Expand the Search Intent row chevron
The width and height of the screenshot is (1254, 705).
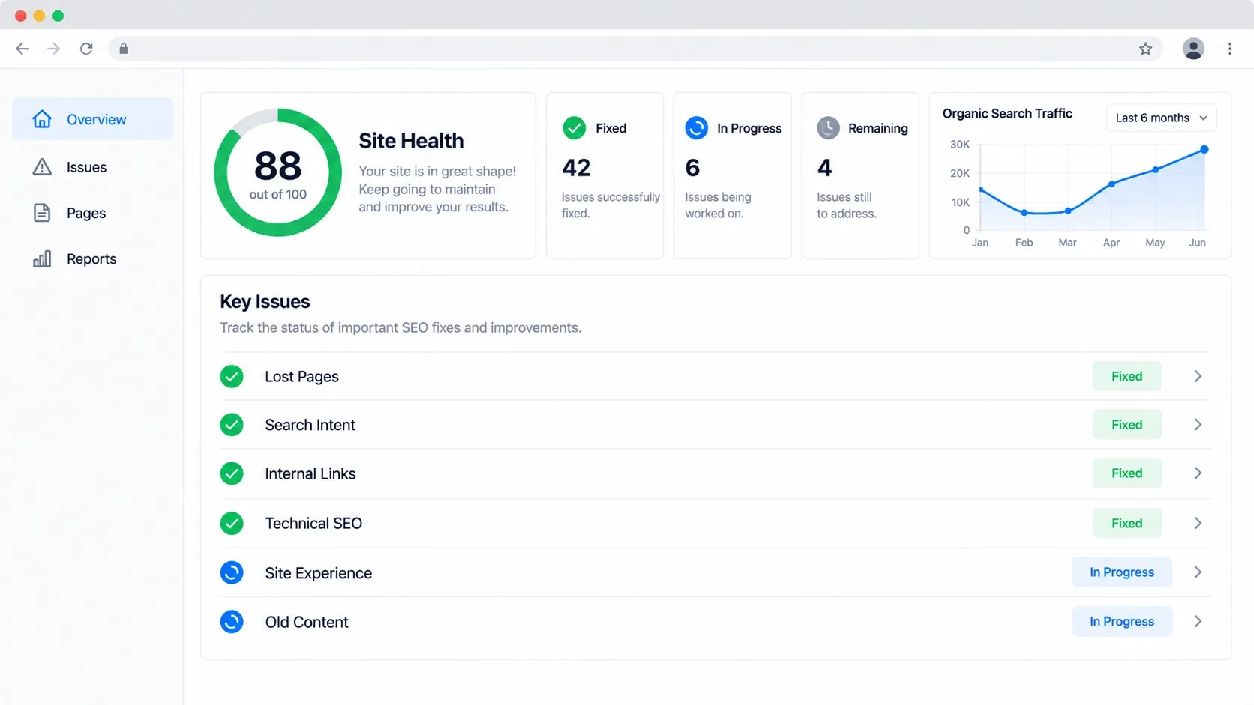(x=1198, y=425)
